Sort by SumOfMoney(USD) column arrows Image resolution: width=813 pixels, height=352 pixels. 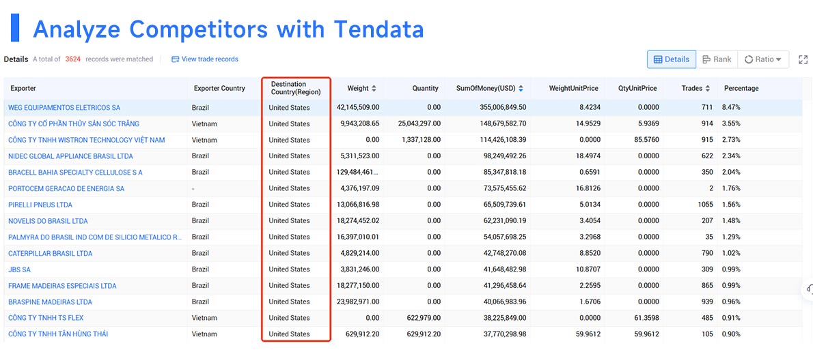click(x=521, y=89)
